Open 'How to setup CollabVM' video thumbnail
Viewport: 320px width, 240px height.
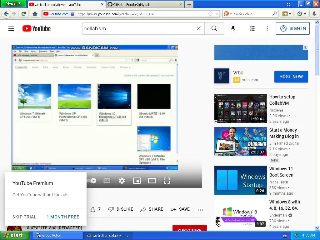(x=240, y=108)
